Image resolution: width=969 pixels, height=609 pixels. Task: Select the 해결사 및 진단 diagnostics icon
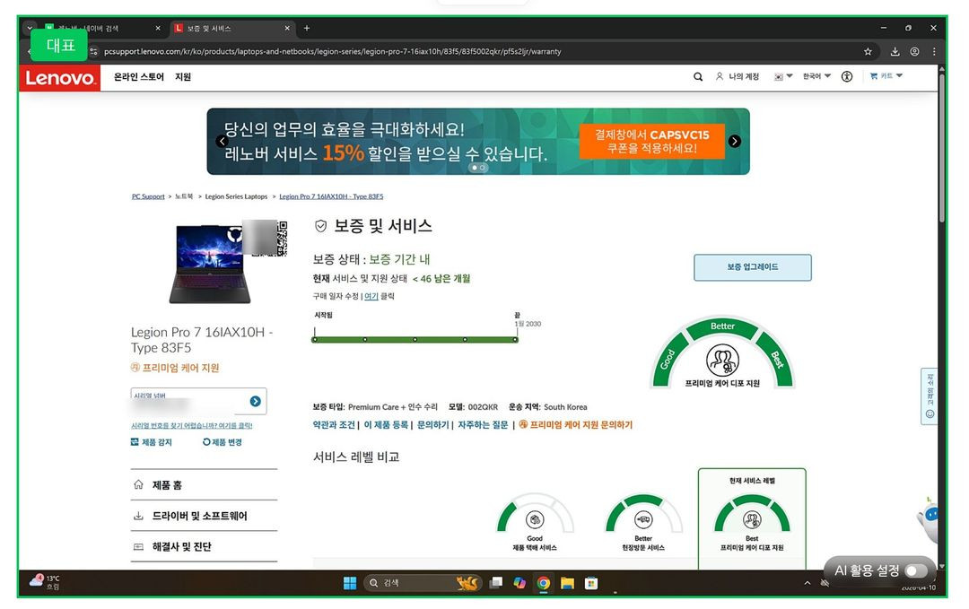[136, 546]
